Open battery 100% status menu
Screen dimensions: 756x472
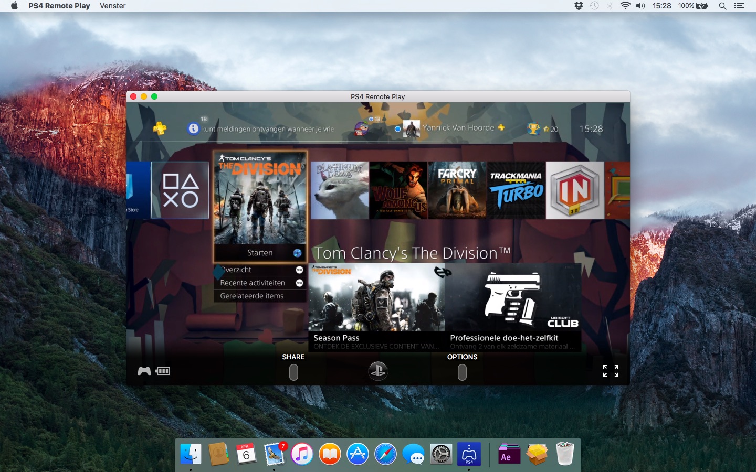click(x=693, y=6)
